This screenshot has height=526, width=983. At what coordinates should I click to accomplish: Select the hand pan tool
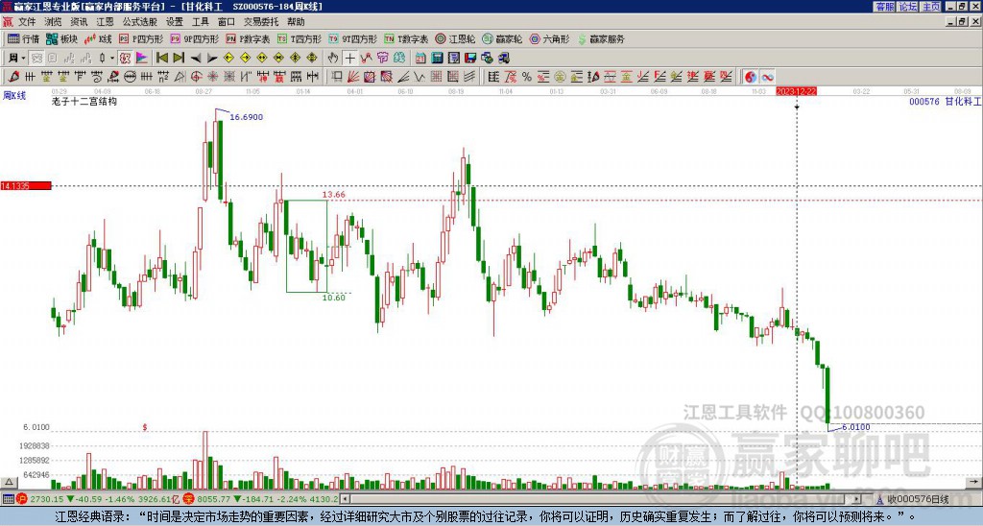(x=333, y=59)
